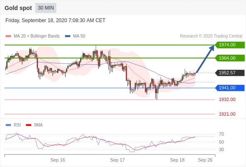The height and width of the screenshot is (167, 246).
Task: Toggle the 9MA legend label
Action: (38, 125)
